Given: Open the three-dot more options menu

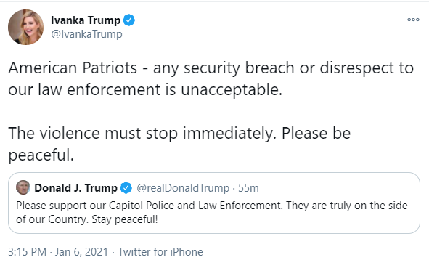Looking at the screenshot, I should tap(413, 20).
